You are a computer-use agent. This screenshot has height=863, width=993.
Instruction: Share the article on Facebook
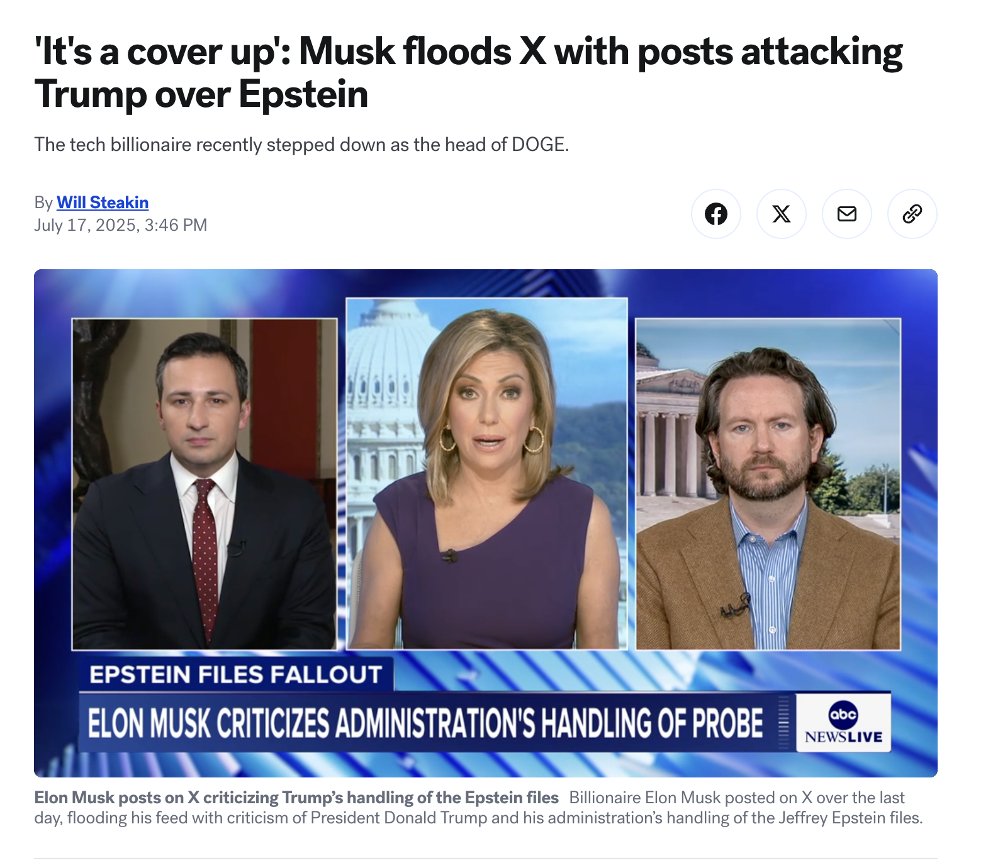(715, 214)
